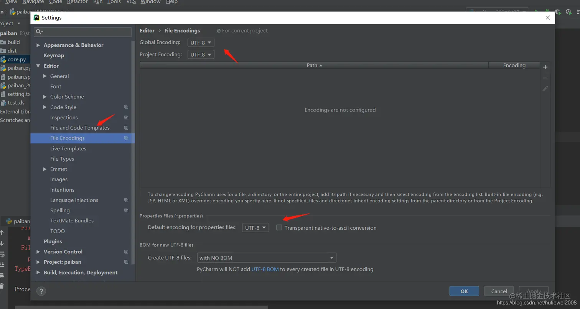
Task: Open the VCS menu
Action: point(131,2)
